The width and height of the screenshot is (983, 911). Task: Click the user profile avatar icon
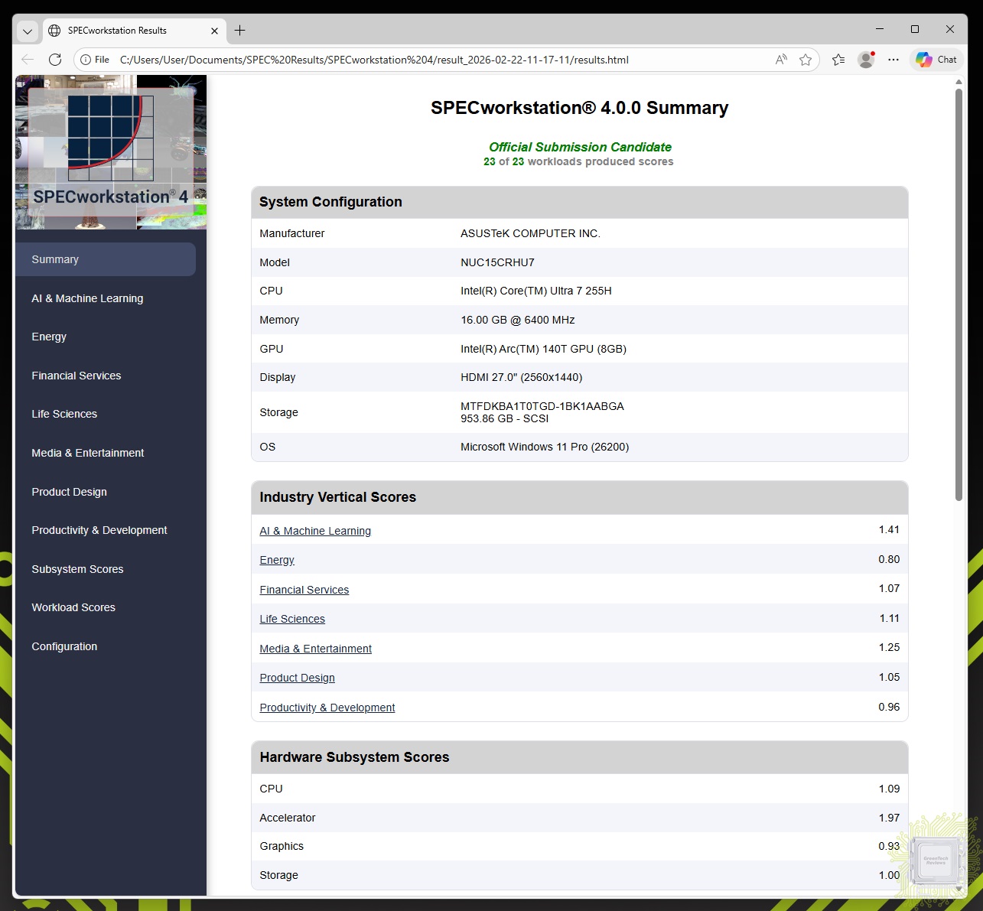(x=866, y=60)
